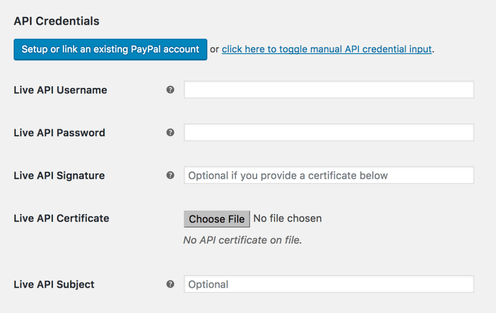Click the Live API Certificate label
496x313 pixels.
(61, 218)
